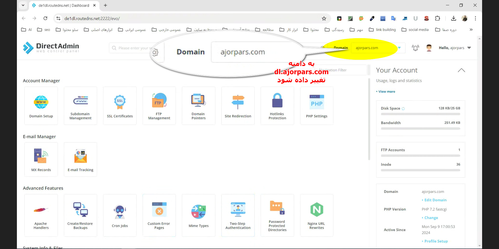Expand the ajorpars.com domain dropdown
This screenshot has height=249, width=499.
(x=399, y=48)
